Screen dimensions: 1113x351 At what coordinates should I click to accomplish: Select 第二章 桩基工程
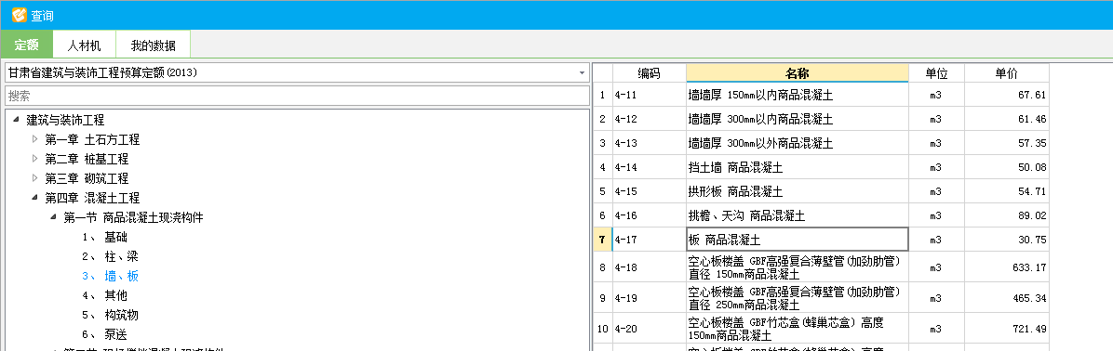pyautogui.click(x=87, y=159)
